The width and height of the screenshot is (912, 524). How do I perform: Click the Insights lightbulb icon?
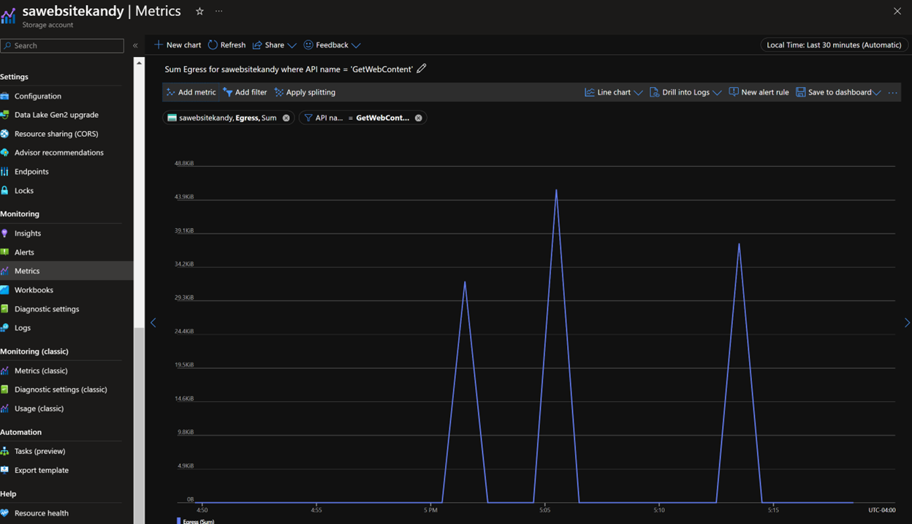5,233
